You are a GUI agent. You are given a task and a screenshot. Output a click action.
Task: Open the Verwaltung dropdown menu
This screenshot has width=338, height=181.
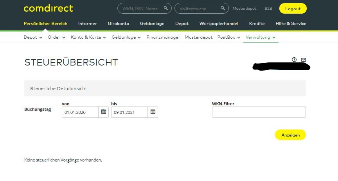(261, 37)
